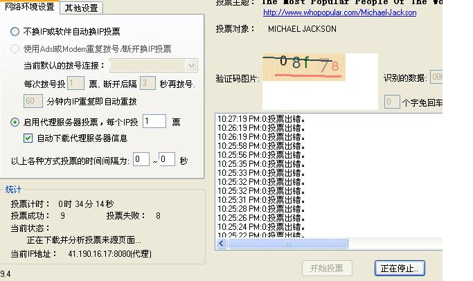Toggle 自动下载代理服务器信息 checkbox
Screen dimensions: 473x281
[28, 138]
